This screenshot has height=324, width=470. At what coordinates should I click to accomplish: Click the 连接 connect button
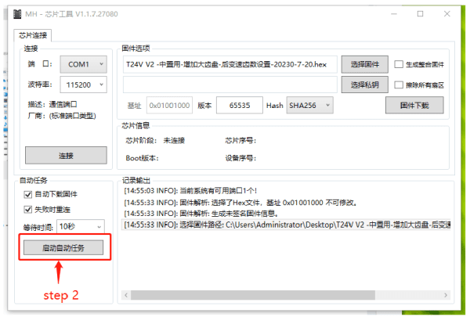[66, 156]
